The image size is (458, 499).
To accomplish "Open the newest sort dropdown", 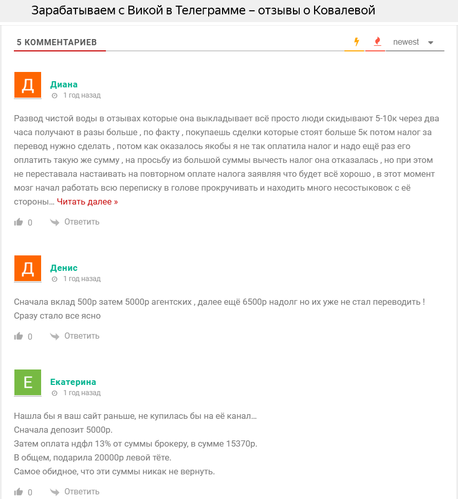I will (x=406, y=42).
